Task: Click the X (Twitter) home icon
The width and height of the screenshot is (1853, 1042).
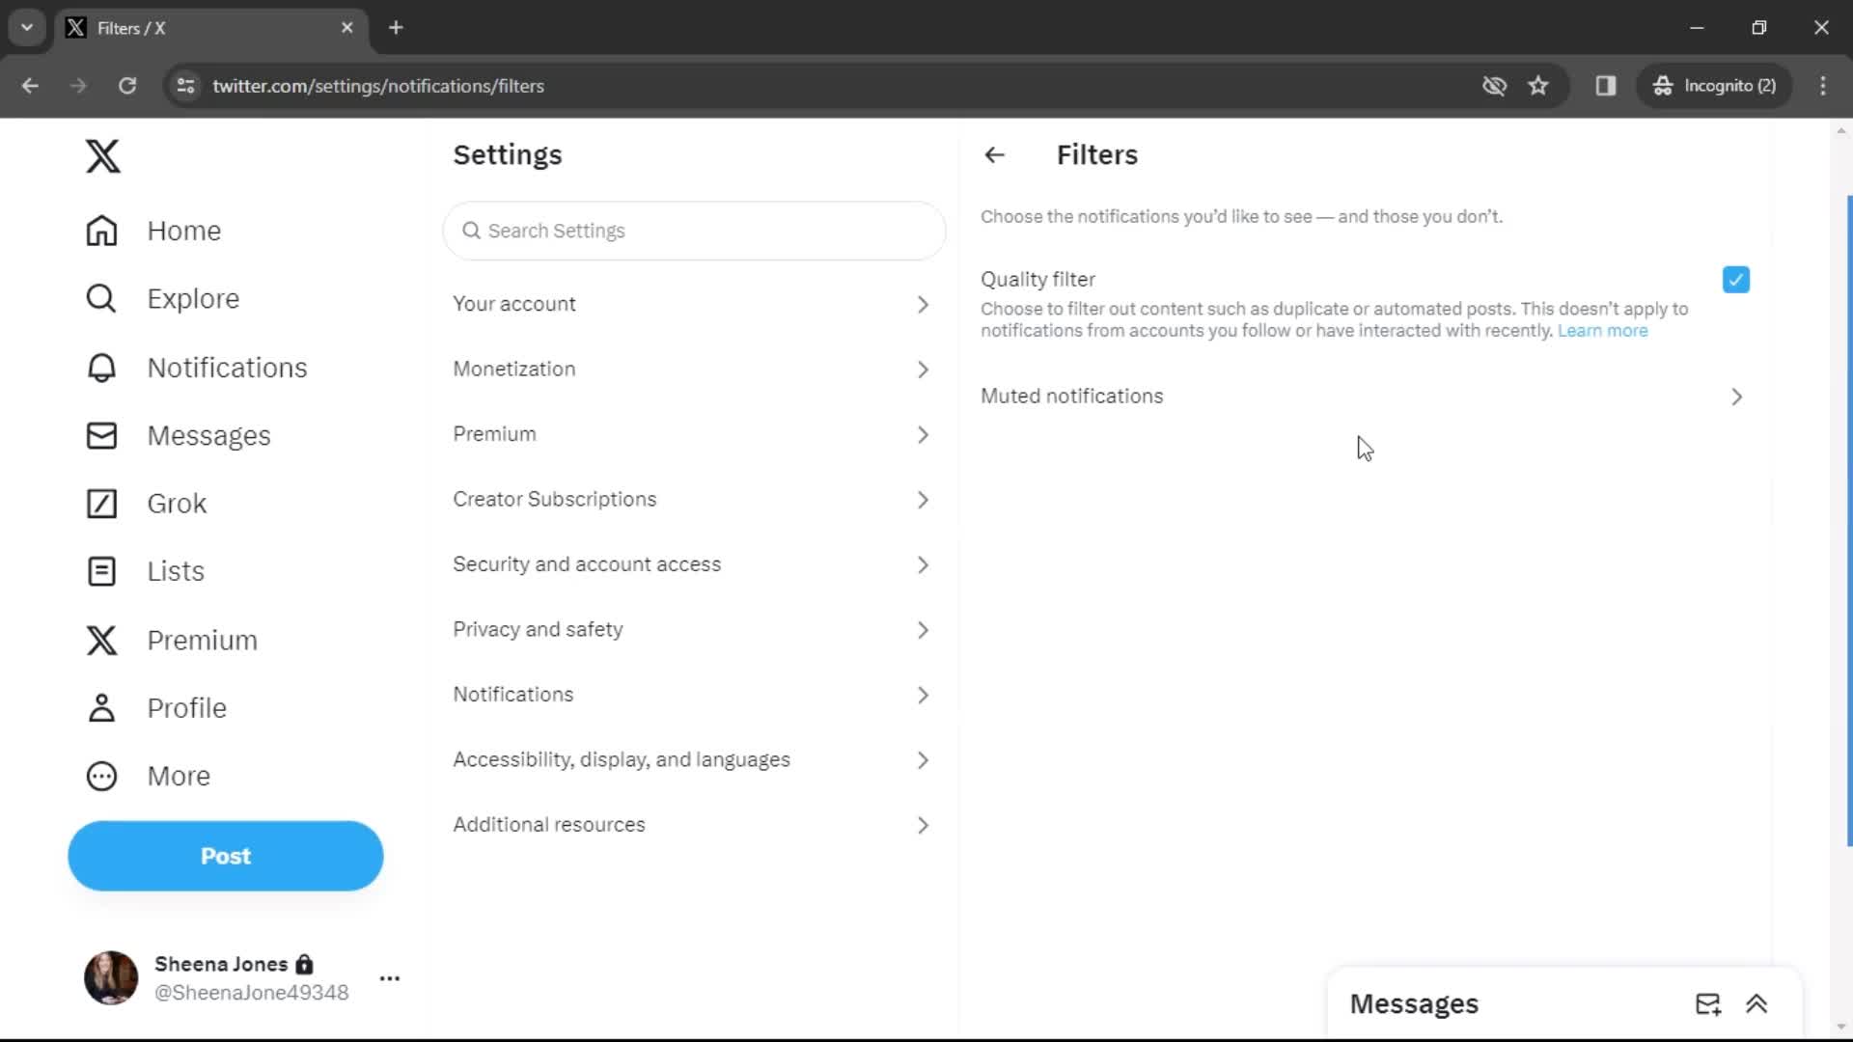Action: click(x=103, y=156)
